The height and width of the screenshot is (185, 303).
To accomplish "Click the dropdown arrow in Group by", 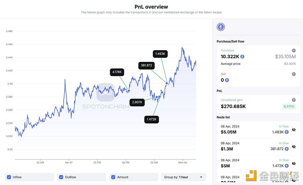I will (201, 177).
